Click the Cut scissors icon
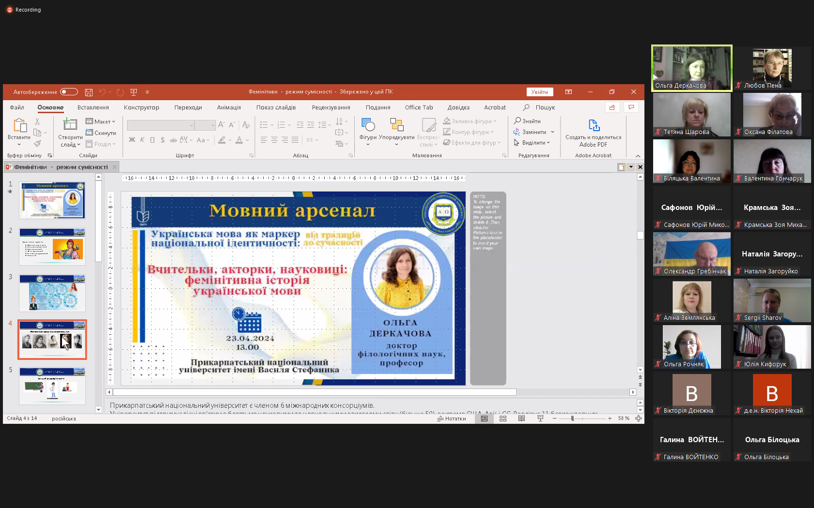The image size is (814, 508). [x=37, y=121]
